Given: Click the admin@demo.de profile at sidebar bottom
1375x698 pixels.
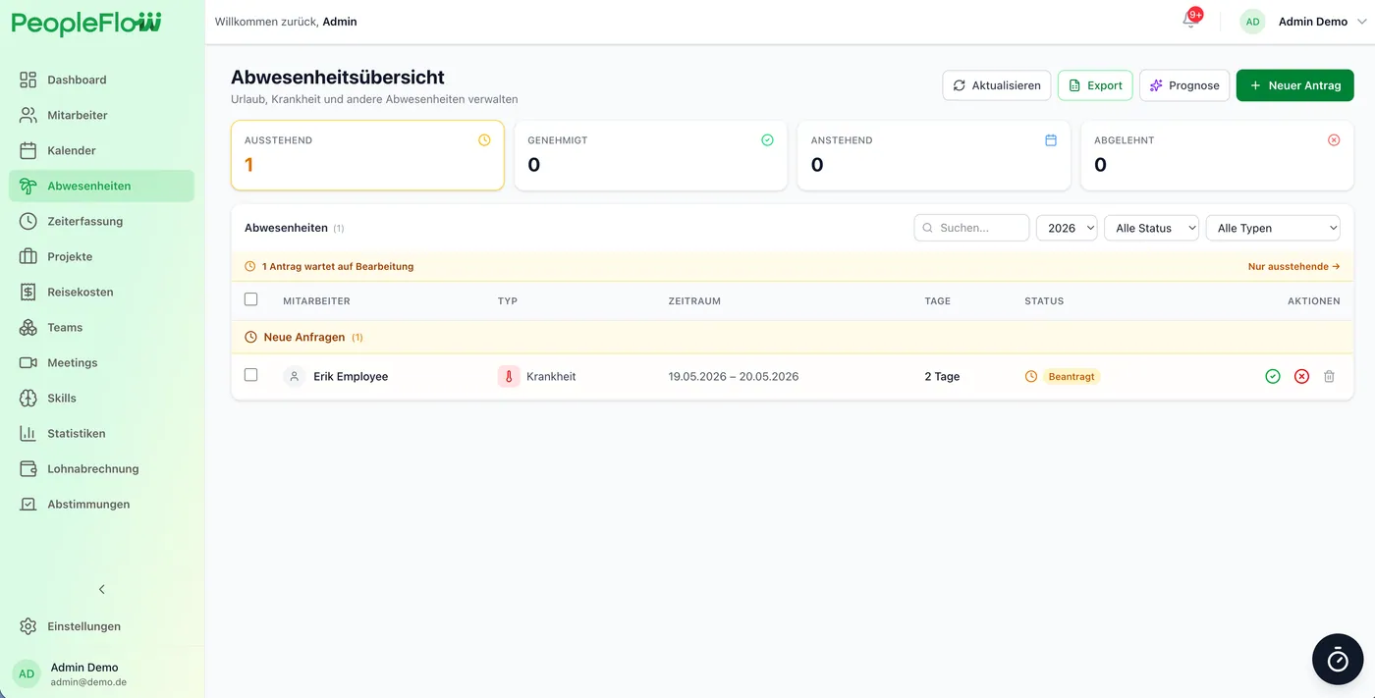Looking at the screenshot, I should pos(102,673).
